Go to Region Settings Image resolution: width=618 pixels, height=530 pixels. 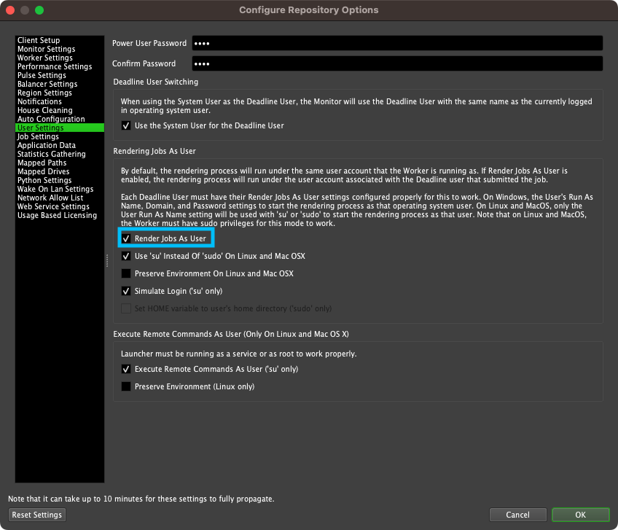pyautogui.click(x=60, y=93)
